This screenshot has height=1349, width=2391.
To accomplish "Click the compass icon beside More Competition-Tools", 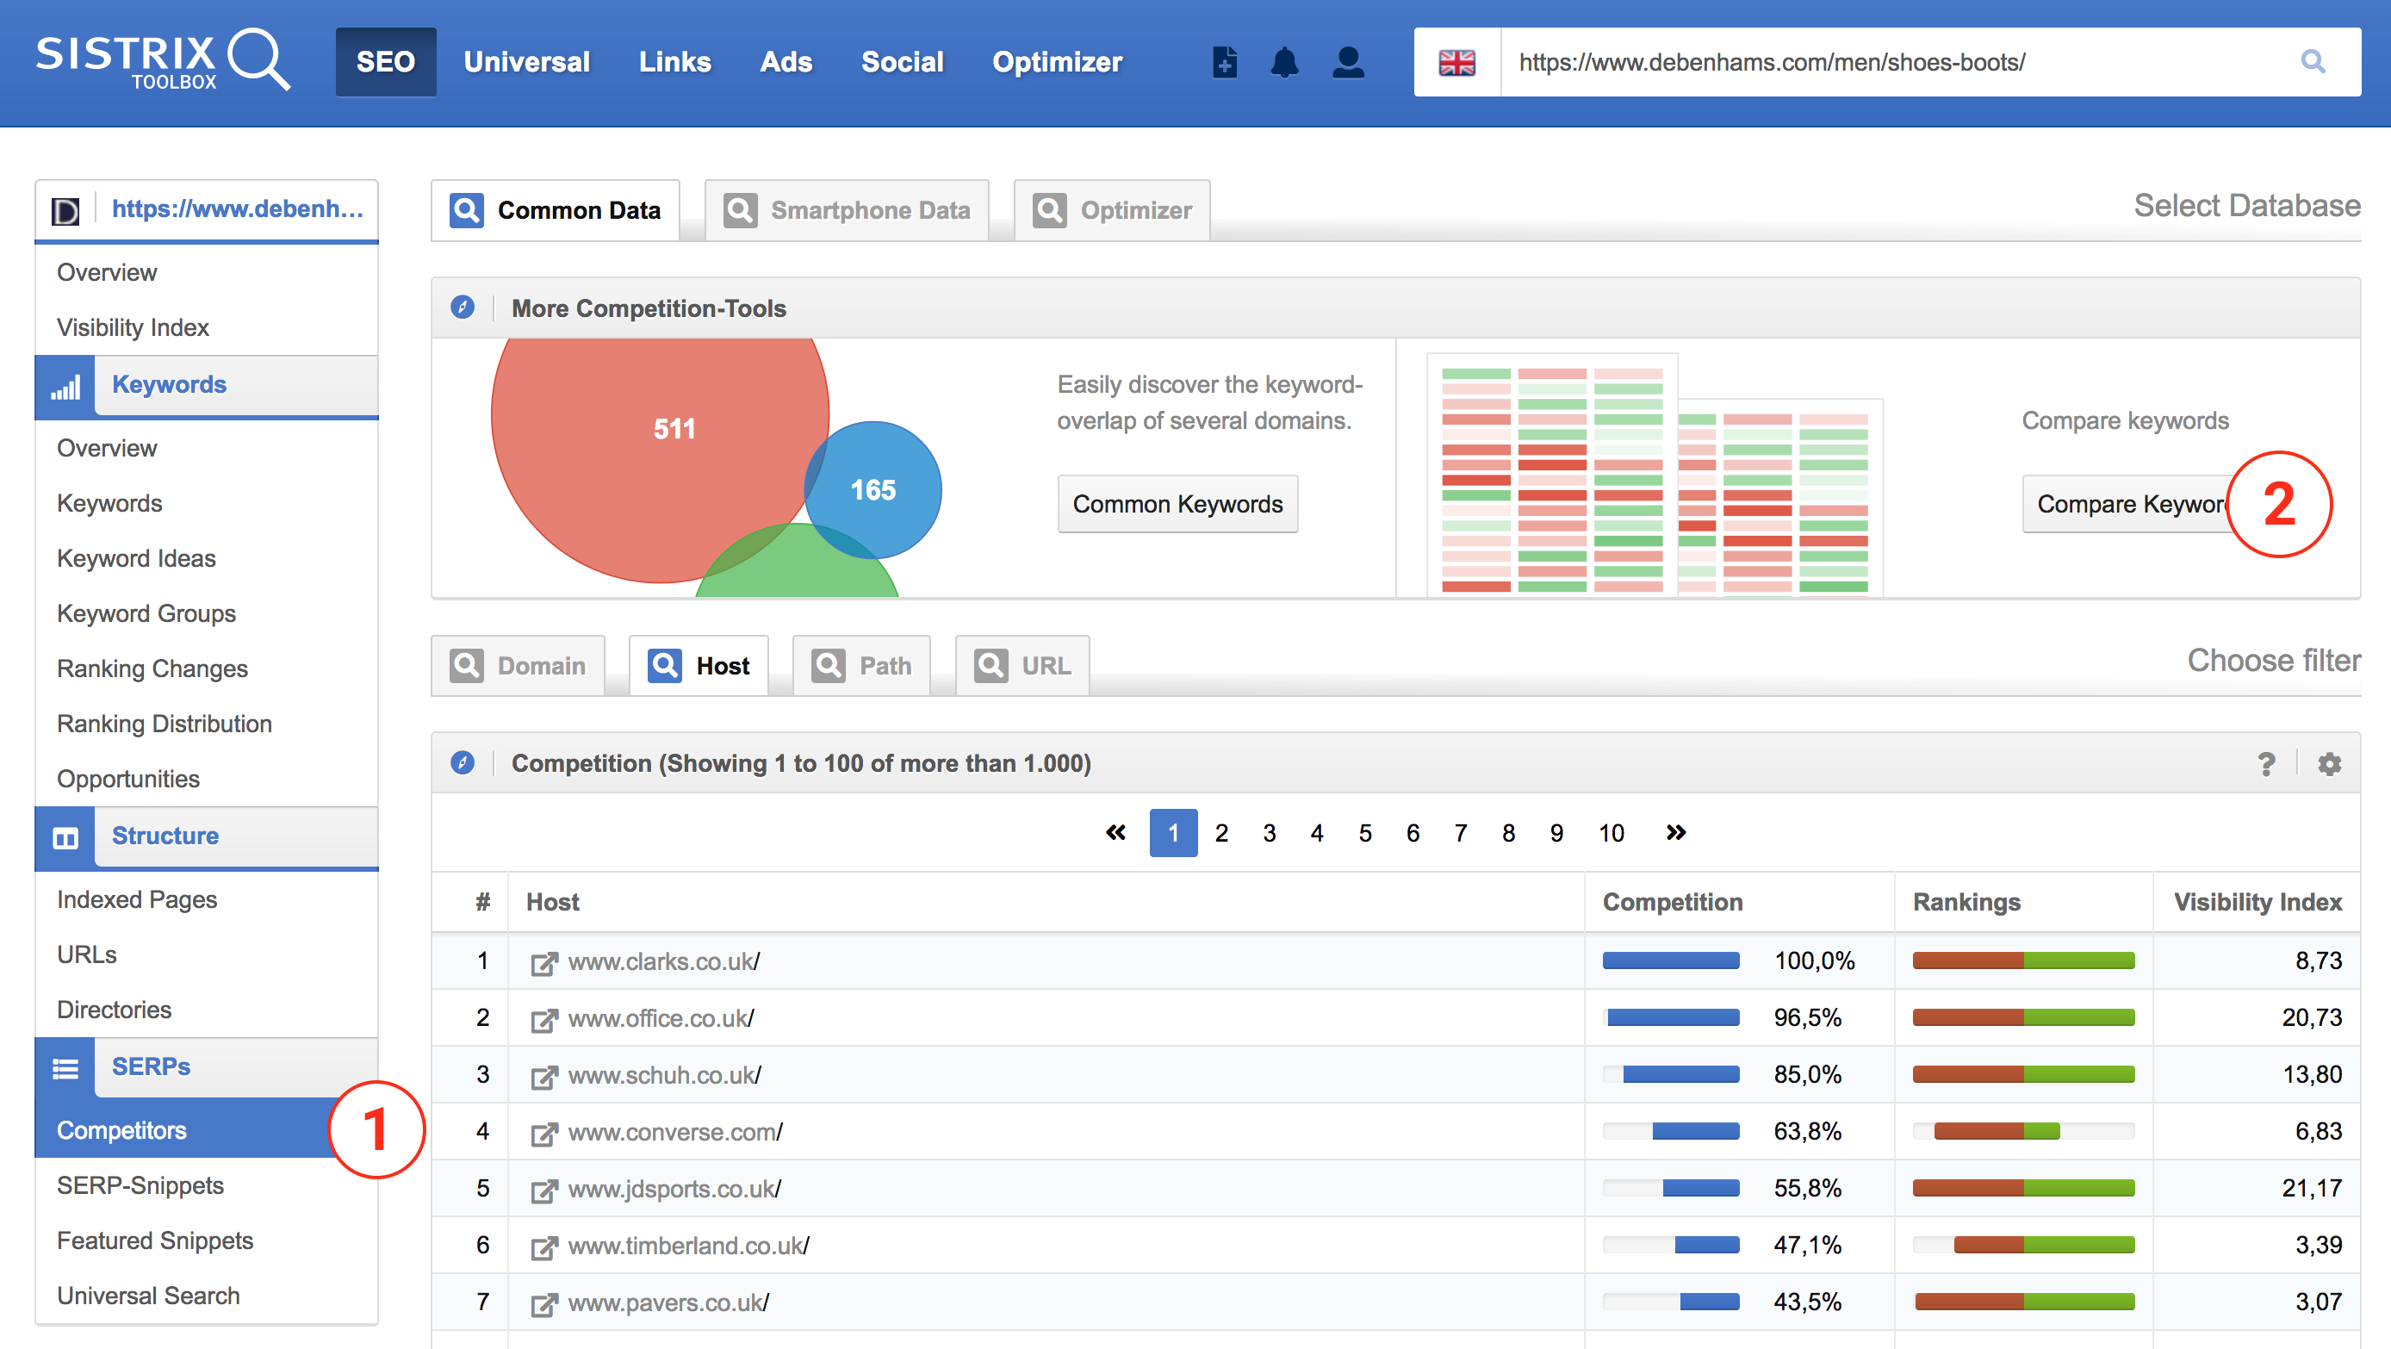I will (463, 308).
